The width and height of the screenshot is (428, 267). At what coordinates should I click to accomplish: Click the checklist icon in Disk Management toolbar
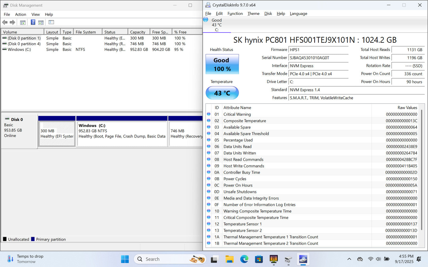click(x=51, y=22)
